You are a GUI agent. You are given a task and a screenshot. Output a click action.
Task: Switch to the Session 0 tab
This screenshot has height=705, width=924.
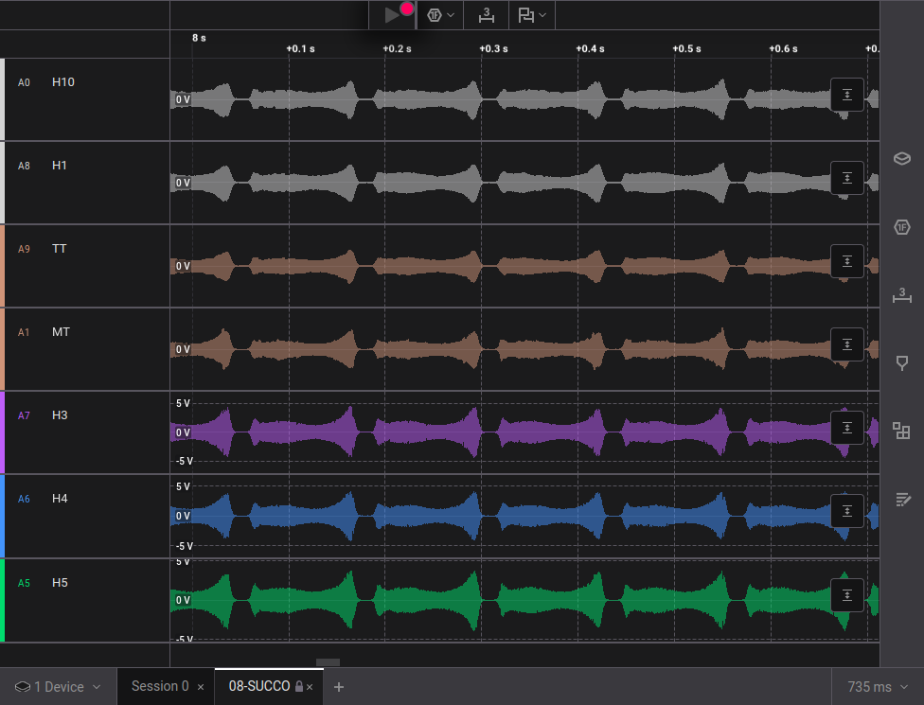pyautogui.click(x=159, y=687)
